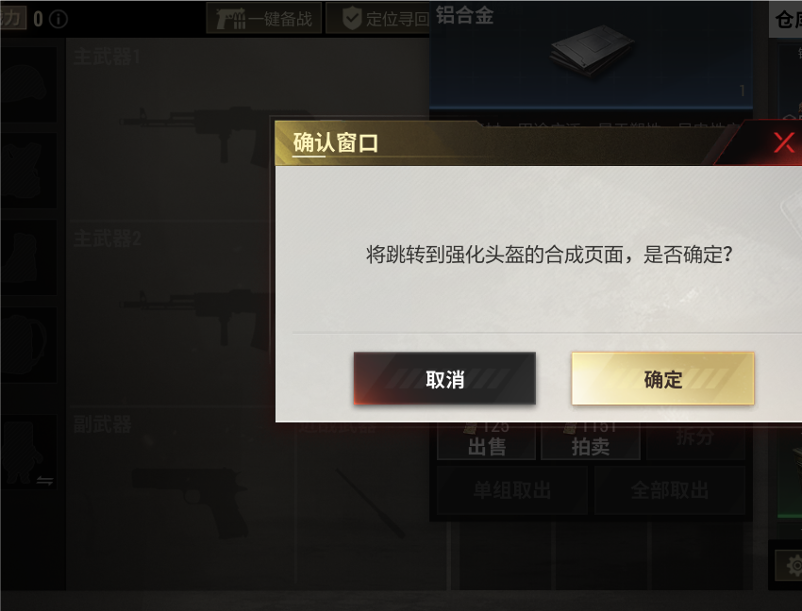Select the 主武器2 rifle slot

[169, 313]
